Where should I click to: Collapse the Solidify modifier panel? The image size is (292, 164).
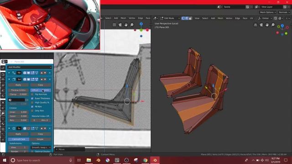[x=9, y=79]
